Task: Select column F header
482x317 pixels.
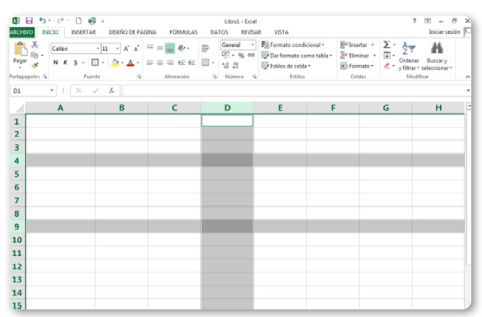Action: (333, 108)
